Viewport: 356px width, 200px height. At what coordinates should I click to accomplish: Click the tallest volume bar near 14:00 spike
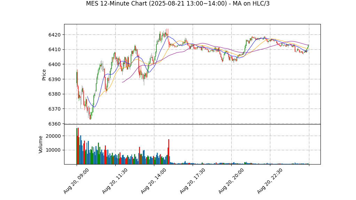(169, 152)
